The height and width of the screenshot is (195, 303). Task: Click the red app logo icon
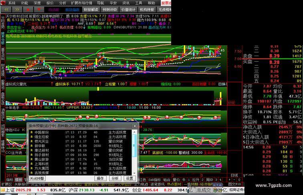point(3,3)
